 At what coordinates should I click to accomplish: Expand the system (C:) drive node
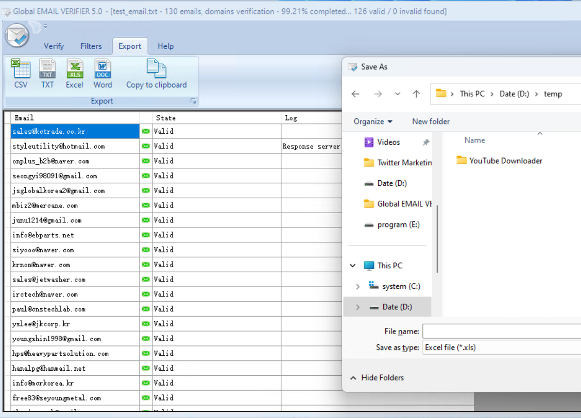tap(358, 286)
